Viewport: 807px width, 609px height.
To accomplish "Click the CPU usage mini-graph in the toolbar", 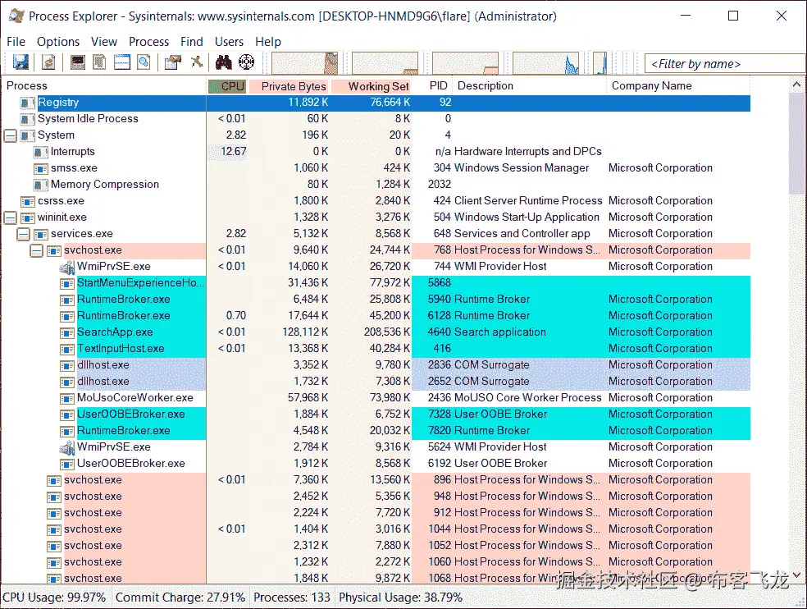I will pos(303,62).
